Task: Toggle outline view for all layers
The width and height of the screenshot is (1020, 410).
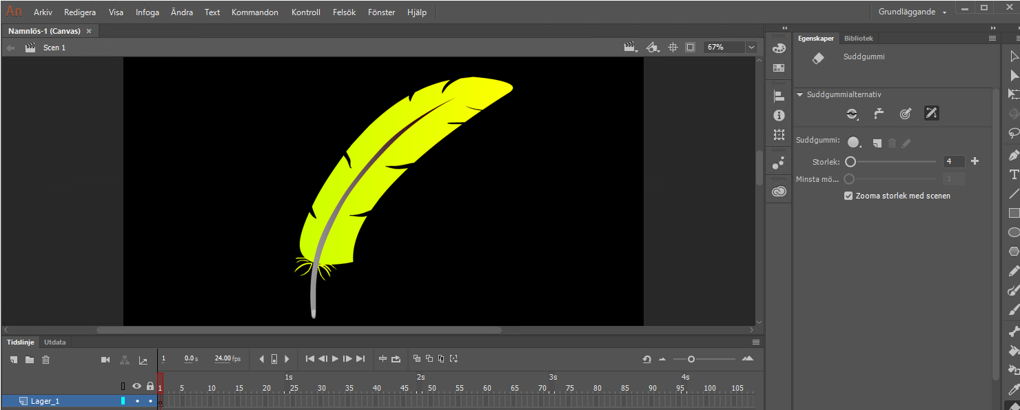Action: tap(123, 387)
